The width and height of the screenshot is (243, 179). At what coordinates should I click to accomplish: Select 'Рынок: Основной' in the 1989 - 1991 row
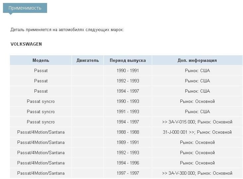[197, 142]
